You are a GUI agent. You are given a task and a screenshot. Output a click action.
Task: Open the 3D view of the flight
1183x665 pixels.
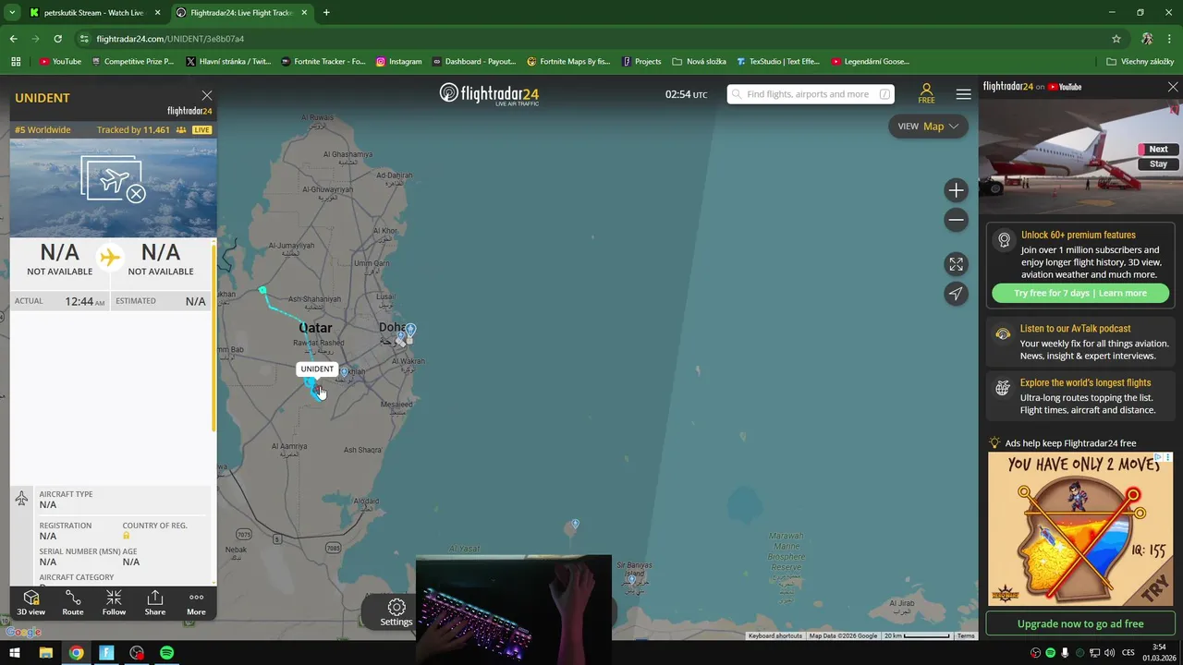coord(30,603)
